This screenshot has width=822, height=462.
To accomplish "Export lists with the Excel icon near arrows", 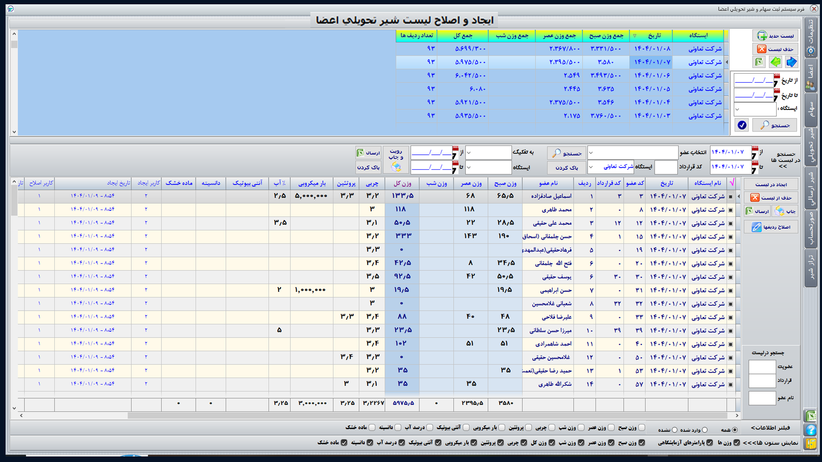I will [759, 62].
